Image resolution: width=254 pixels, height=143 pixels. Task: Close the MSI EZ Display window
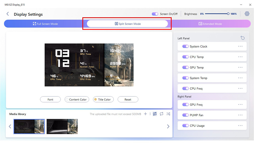250,5
